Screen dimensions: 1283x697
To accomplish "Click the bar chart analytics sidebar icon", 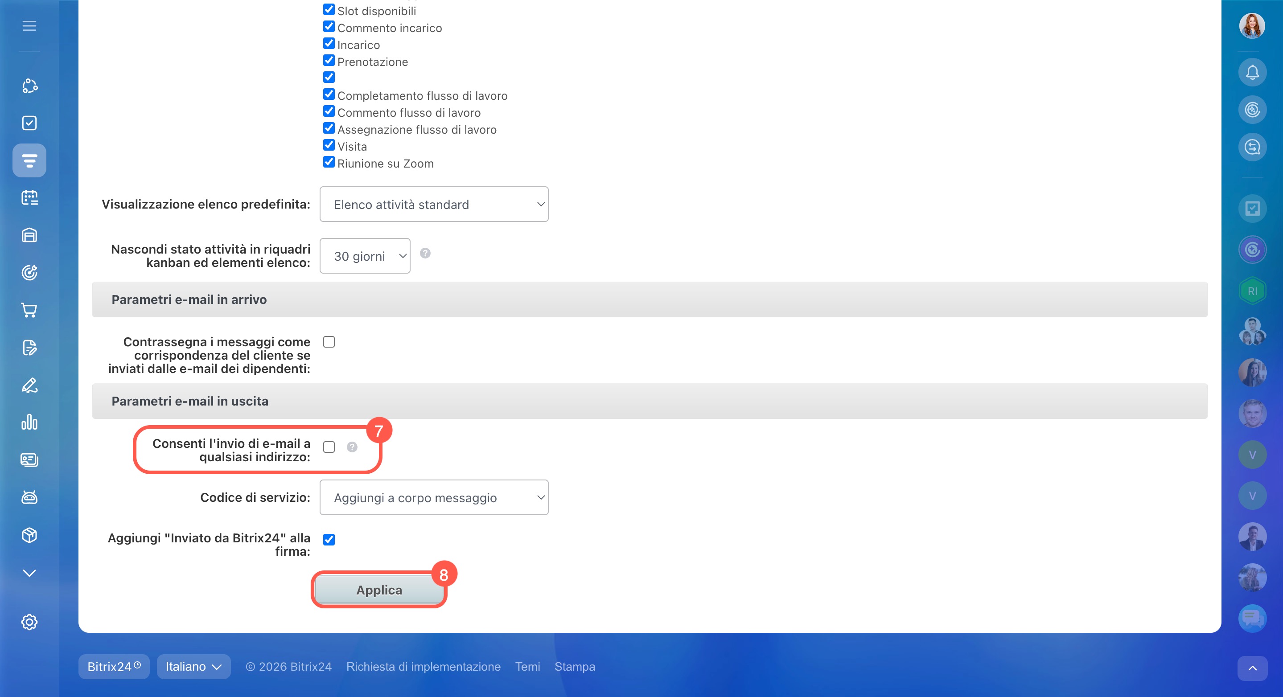I will tap(29, 422).
